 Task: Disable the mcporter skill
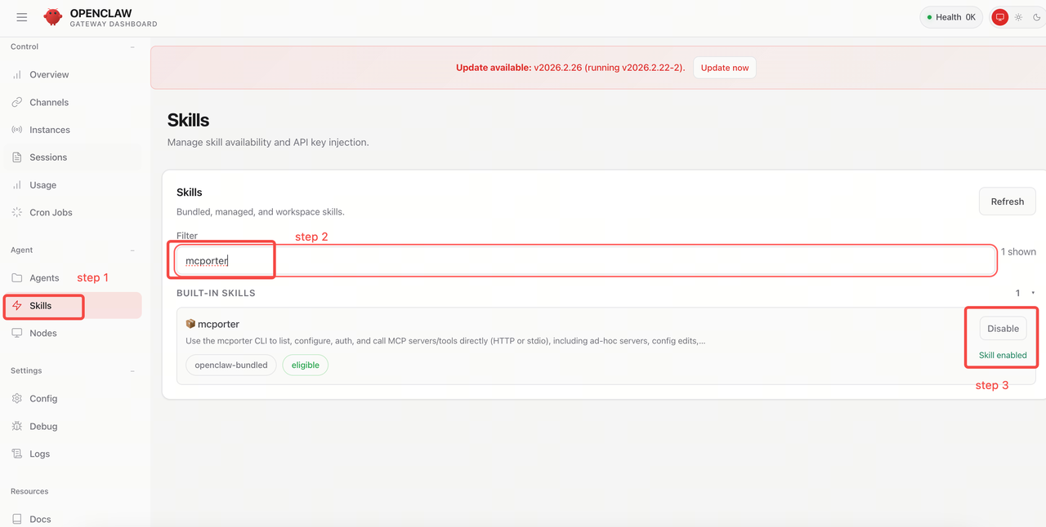point(1003,329)
